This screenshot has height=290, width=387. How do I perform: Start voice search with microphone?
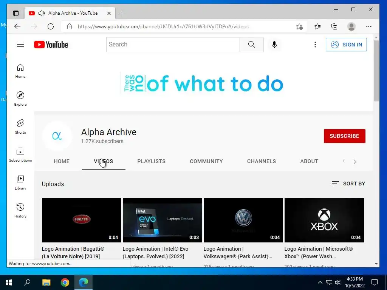tap(274, 45)
